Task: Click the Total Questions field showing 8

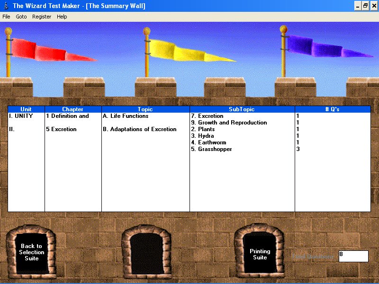Action: tap(353, 256)
